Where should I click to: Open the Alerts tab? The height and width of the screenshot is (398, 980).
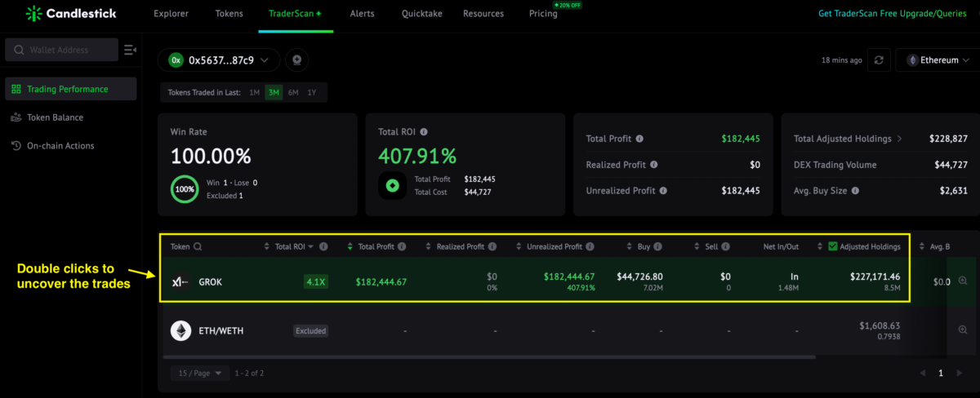coord(363,14)
